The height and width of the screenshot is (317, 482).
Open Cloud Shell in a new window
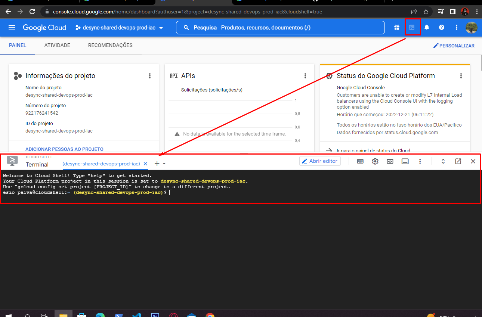point(458,161)
